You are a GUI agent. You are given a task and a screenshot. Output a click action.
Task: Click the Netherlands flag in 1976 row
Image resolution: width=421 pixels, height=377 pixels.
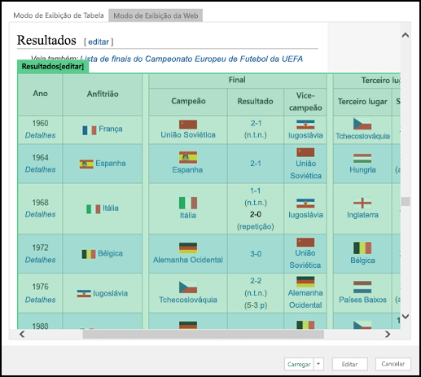(362, 287)
